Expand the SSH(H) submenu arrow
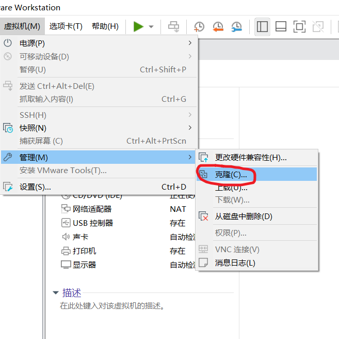Screen dimensions: 339x339 coord(190,115)
